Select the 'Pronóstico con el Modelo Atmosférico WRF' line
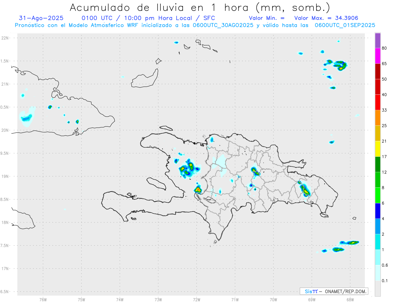The height and width of the screenshot is (304, 393). point(195,25)
